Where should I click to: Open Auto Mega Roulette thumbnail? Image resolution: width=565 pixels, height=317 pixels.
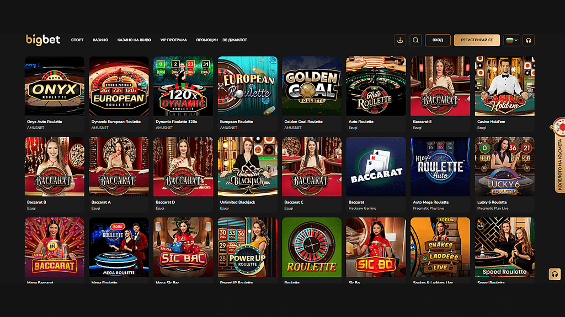coord(440,166)
